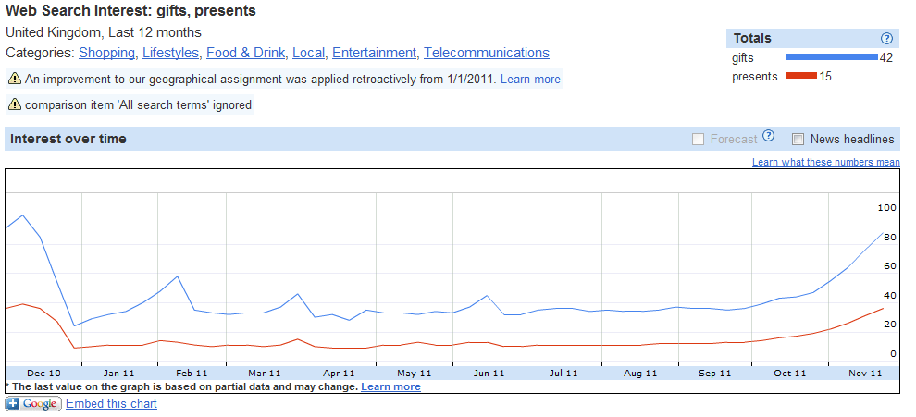Viewport: 916px width, 417px height.
Task: Click Learn what these numbers mean
Action: (x=826, y=162)
